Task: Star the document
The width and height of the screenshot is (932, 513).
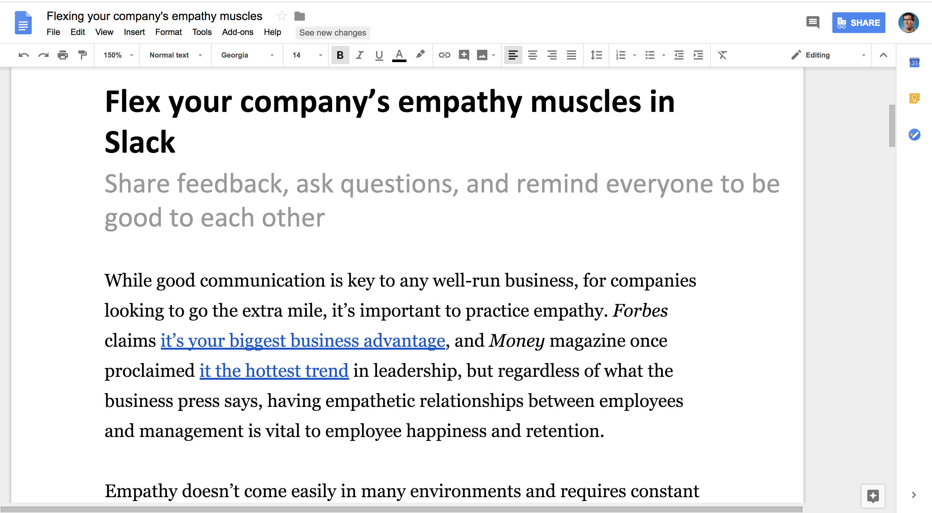Action: (x=281, y=16)
